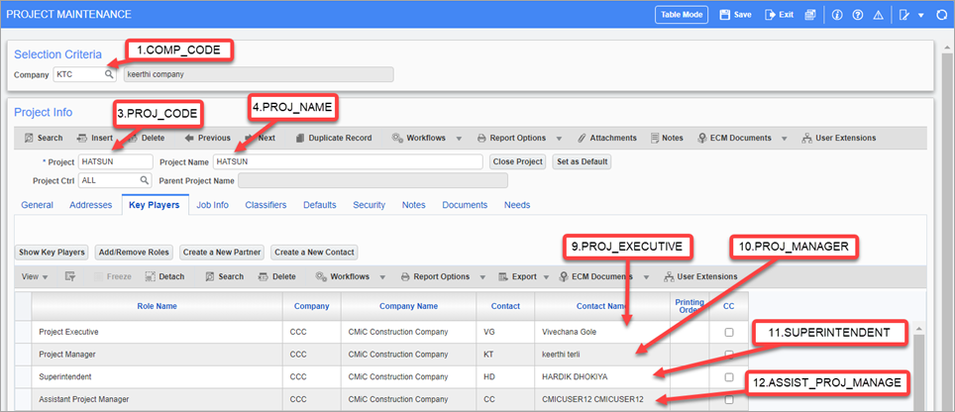Screen dimensions: 955x412
Task: Click the HARDIK DHOKIYA contact name cell
Action: [x=602, y=377]
